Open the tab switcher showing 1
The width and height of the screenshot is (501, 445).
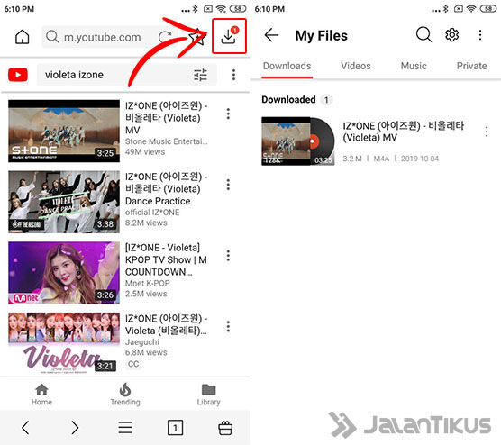(175, 427)
